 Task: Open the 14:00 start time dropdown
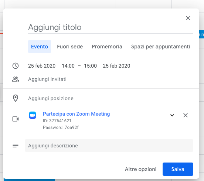click(x=68, y=66)
